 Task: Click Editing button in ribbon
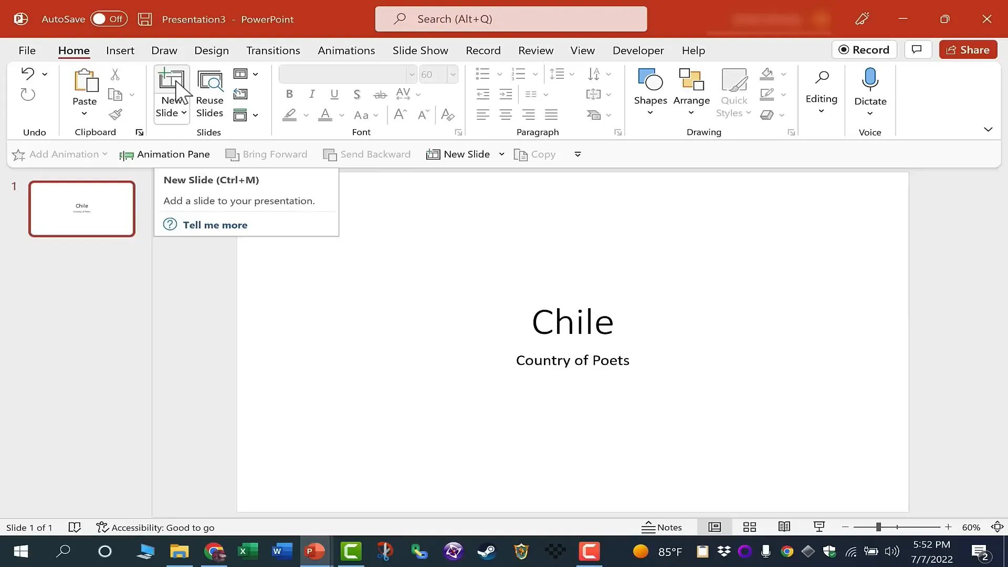tap(821, 92)
